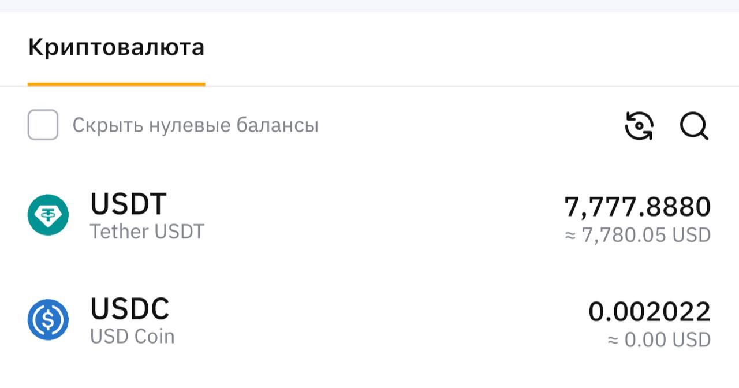Tap the ≈ 7,780.05 USD estimate
Image resolution: width=739 pixels, height=388 pixels.
637,236
